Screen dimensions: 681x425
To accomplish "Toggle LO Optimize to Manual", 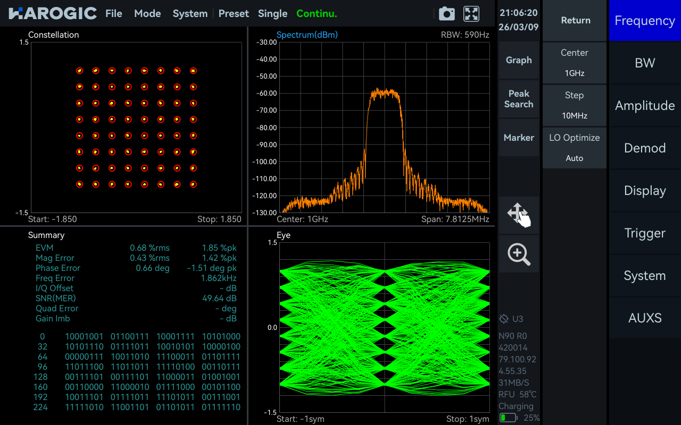I will 574,147.
